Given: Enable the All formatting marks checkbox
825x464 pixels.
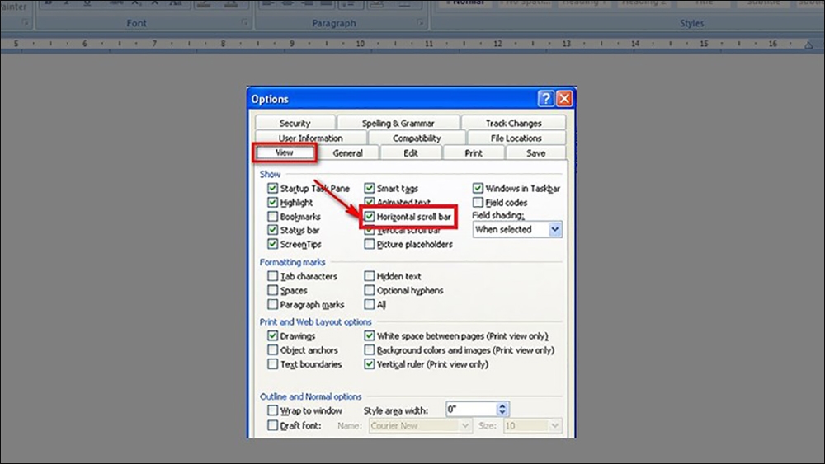Looking at the screenshot, I should coord(370,305).
